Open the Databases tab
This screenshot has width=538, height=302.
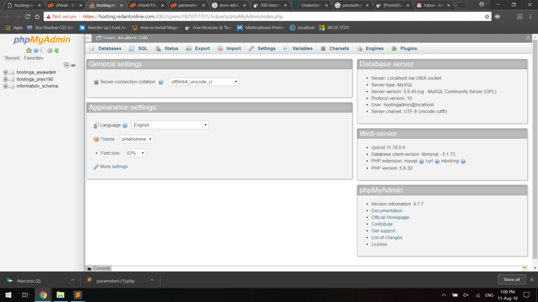click(x=105, y=48)
